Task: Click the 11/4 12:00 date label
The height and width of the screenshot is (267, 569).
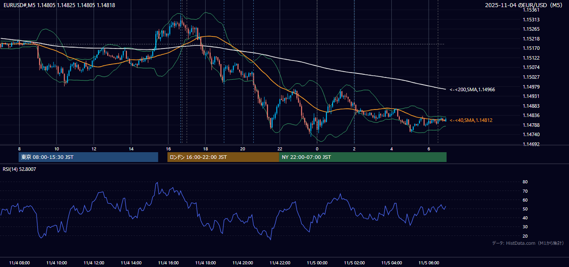Action: coord(93,263)
